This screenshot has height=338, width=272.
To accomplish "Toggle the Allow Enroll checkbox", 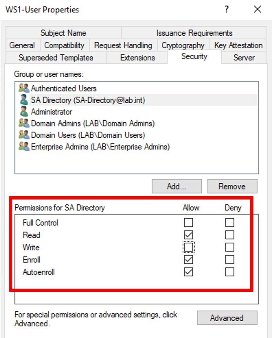I will pyautogui.click(x=189, y=259).
